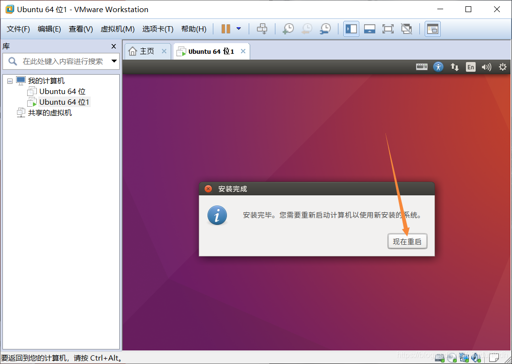The height and width of the screenshot is (364, 512).
Task: Select Ubuntu 64 位 in the library
Action: coord(63,92)
